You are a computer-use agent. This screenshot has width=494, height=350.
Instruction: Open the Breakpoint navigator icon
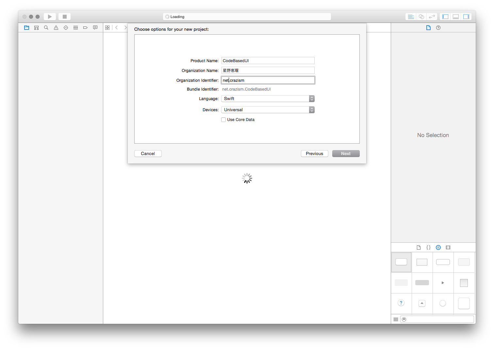coord(85,28)
